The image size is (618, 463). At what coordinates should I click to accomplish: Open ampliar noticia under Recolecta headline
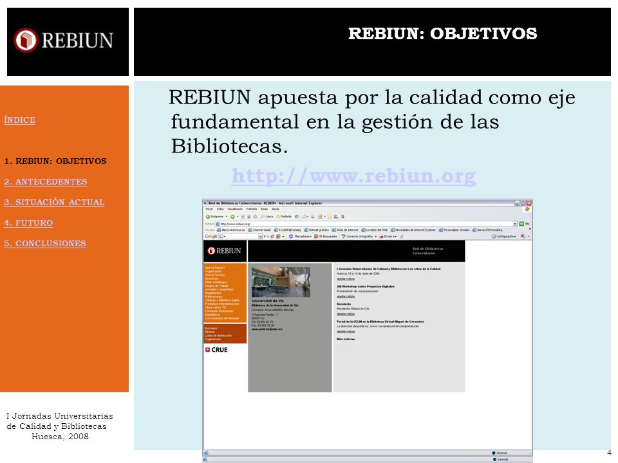tap(346, 314)
